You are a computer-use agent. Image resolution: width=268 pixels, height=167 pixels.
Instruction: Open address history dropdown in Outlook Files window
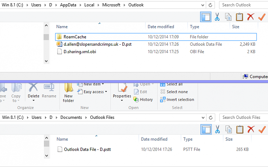coord(203,118)
